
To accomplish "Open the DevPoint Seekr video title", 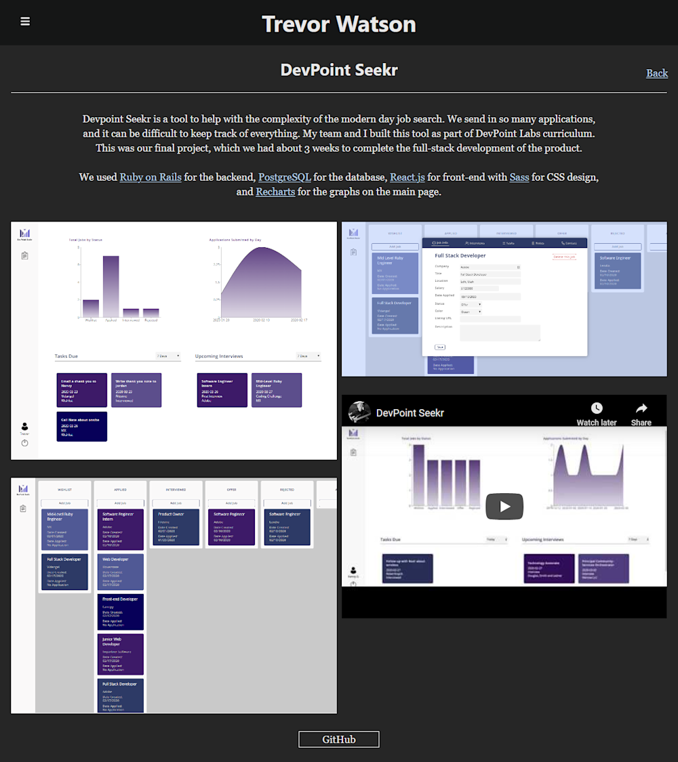I will point(410,413).
